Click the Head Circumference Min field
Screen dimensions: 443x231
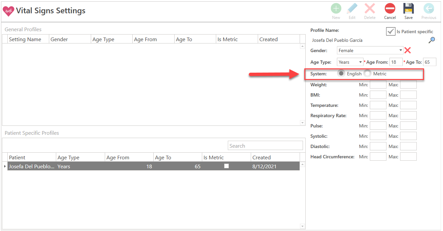click(378, 157)
